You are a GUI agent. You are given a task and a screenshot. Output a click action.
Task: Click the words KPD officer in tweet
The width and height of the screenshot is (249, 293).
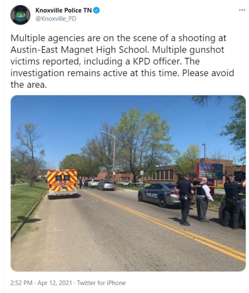coord(157,62)
